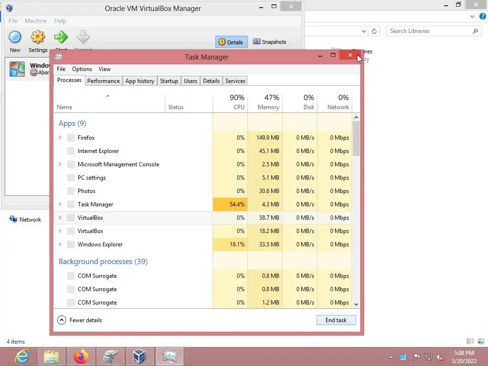Open the Task Manager Options menu
This screenshot has width=488, height=366.
(82, 69)
